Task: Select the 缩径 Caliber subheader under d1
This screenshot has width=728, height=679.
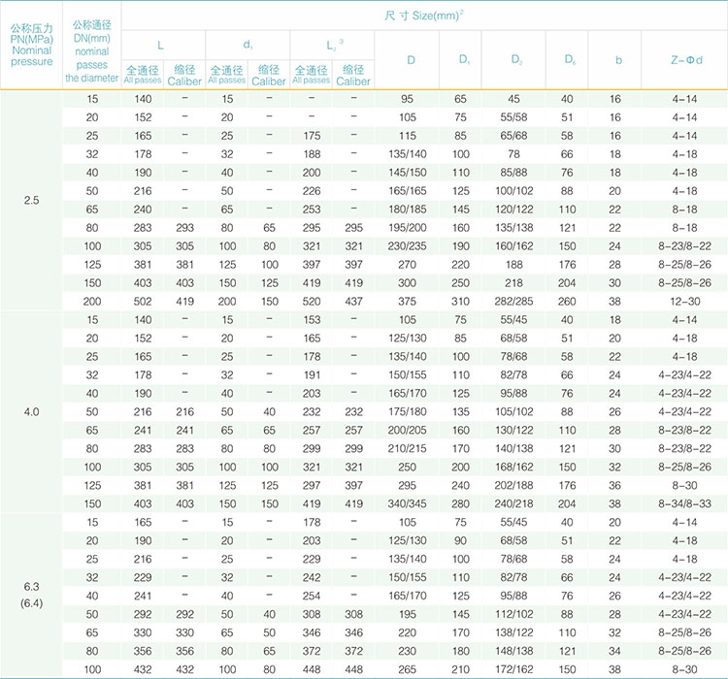Action: 268,76
